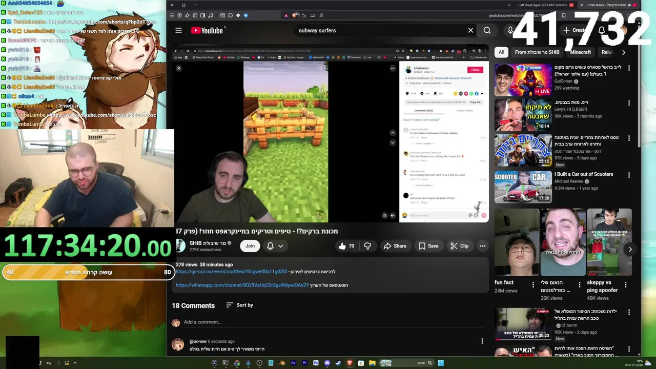656x369 pixels.
Task: Open options for GalCohen live video
Action: click(x=629, y=68)
